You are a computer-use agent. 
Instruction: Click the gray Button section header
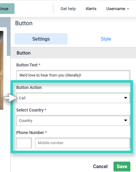[73, 53]
